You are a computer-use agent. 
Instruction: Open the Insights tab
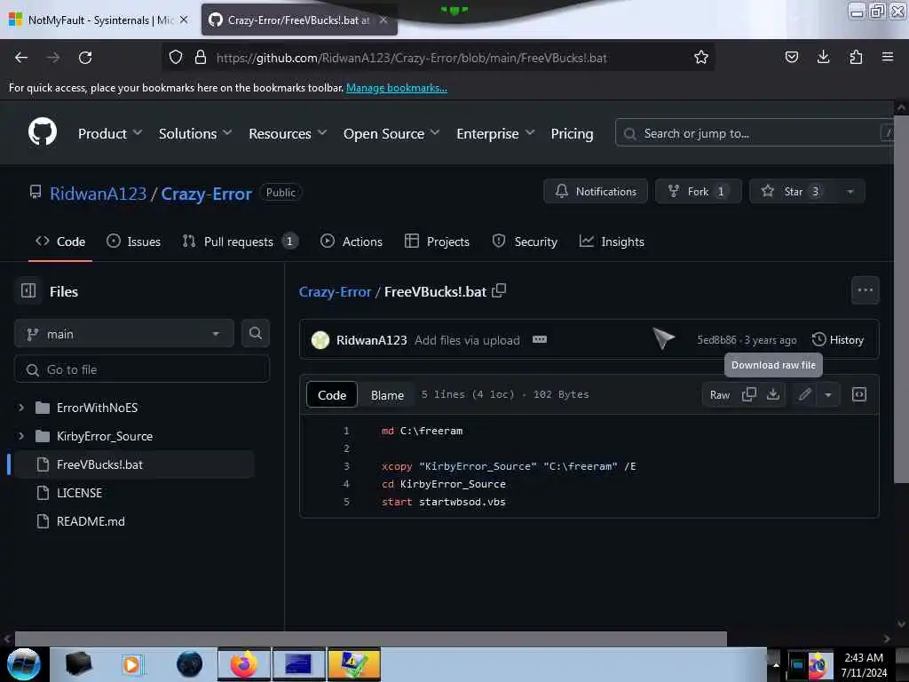pyautogui.click(x=612, y=242)
